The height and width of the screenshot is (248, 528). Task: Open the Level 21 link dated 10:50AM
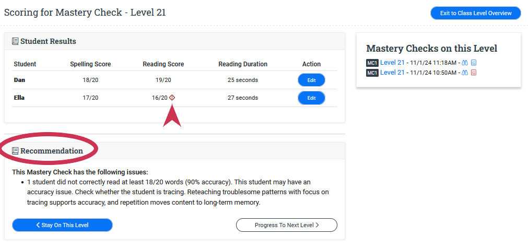click(392, 73)
